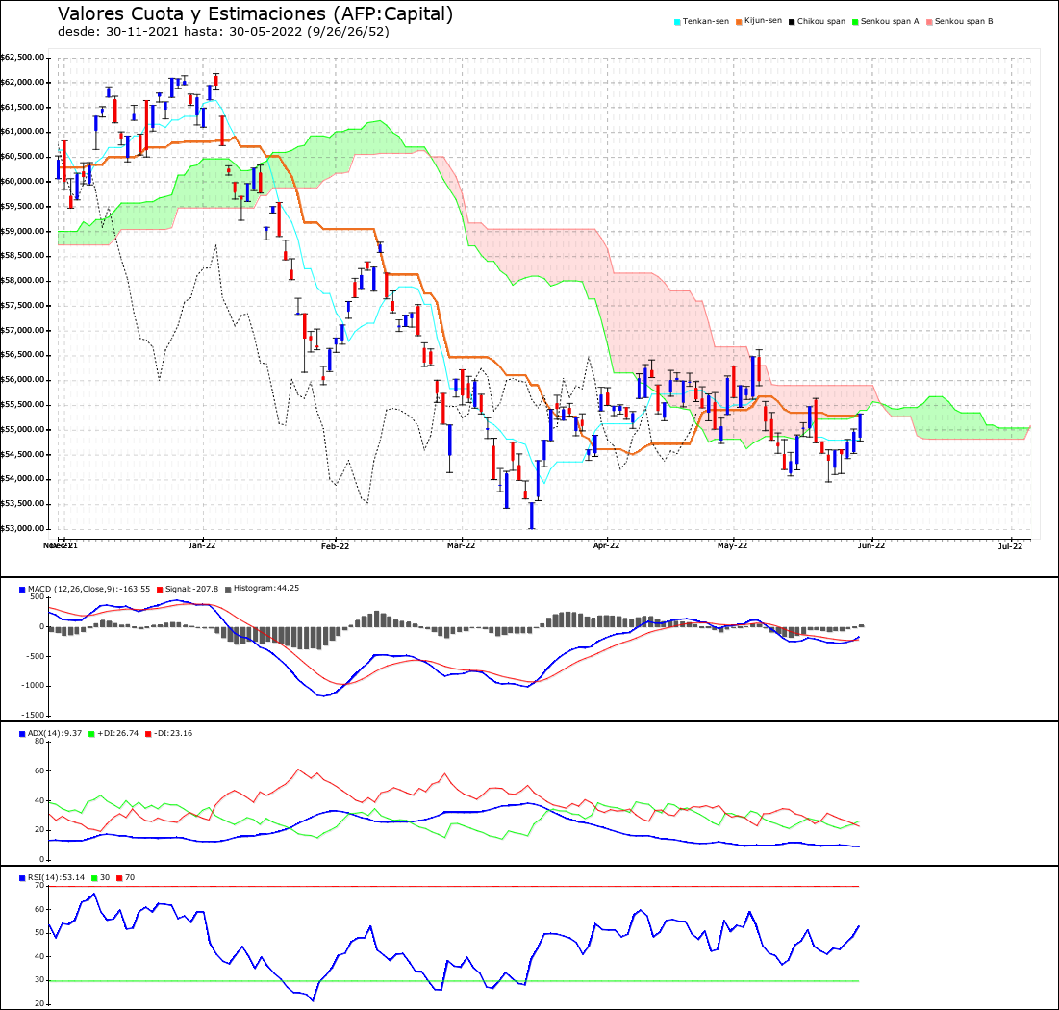Click the Tenkan-sen cyan legend swatch
The height and width of the screenshot is (1010, 1059).
(677, 22)
